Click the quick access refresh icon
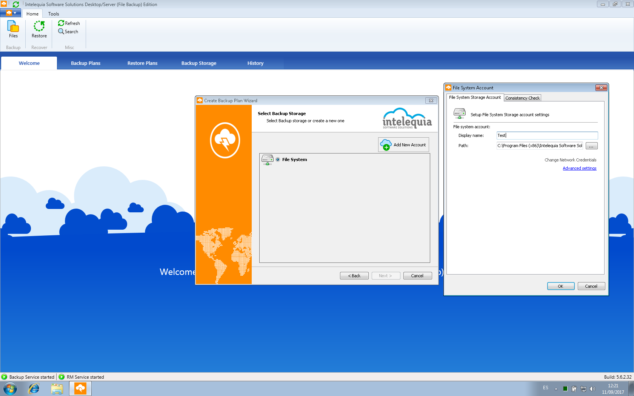 click(x=16, y=5)
